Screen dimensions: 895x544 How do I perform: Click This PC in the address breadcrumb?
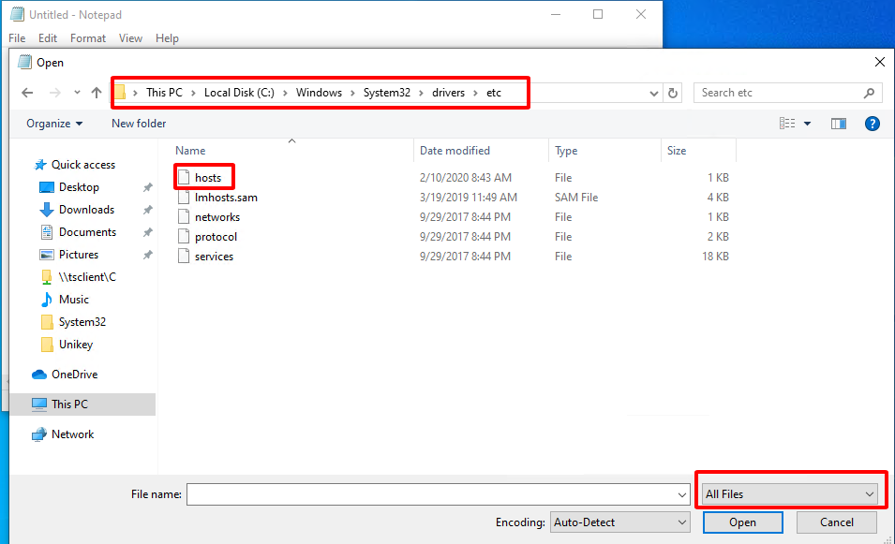pos(164,93)
